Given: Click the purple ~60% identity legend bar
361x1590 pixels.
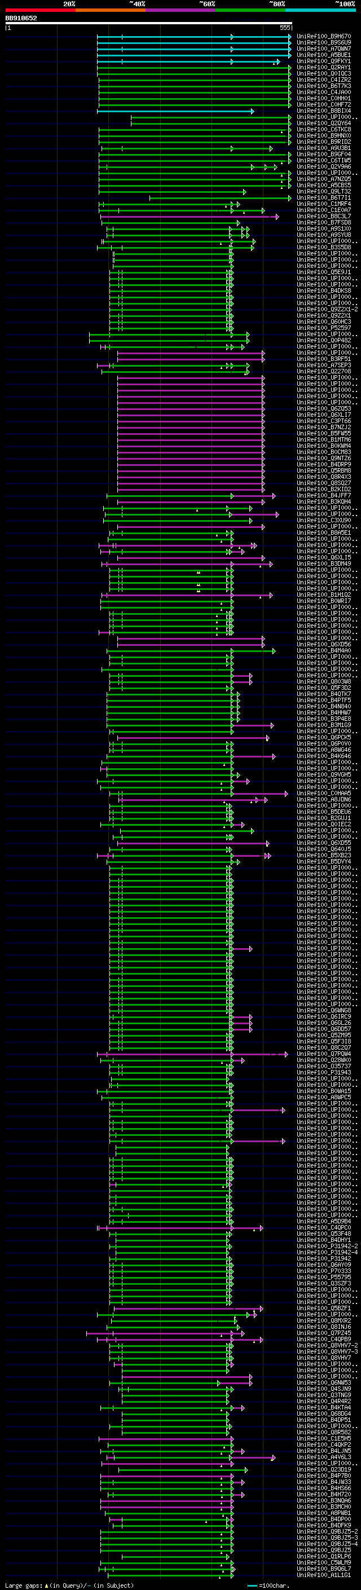Looking at the screenshot, I should tap(181, 10).
